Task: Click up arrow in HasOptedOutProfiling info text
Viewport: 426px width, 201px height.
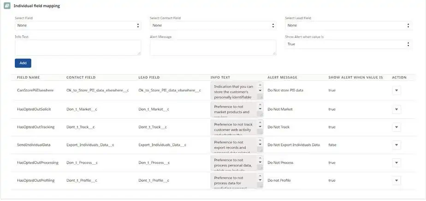Action: click(x=260, y=176)
